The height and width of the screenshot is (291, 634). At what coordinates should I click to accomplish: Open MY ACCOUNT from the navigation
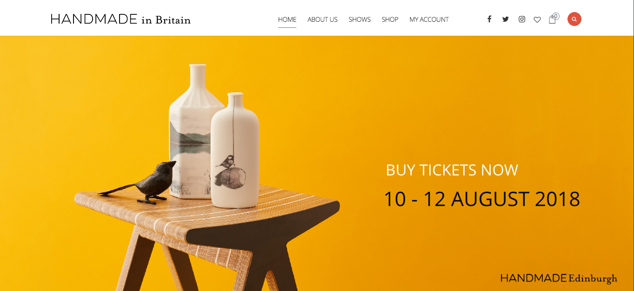tap(429, 19)
